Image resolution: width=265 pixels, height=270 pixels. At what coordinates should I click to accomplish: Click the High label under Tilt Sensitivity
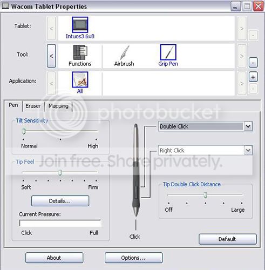pos(93,146)
